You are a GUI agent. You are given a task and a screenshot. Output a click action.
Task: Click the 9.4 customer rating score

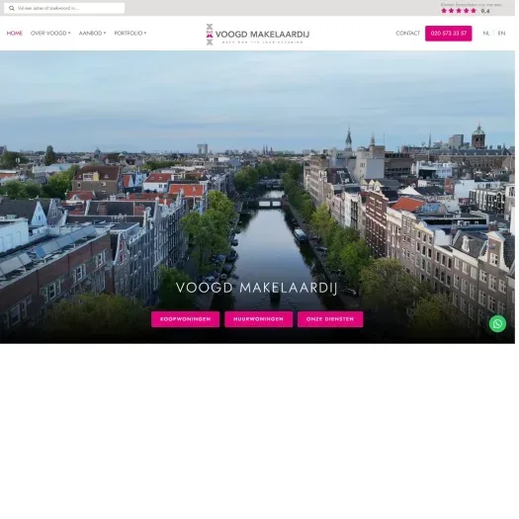point(485,11)
